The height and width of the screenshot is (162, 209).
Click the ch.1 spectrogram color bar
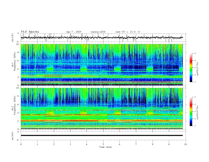pos(191,68)
